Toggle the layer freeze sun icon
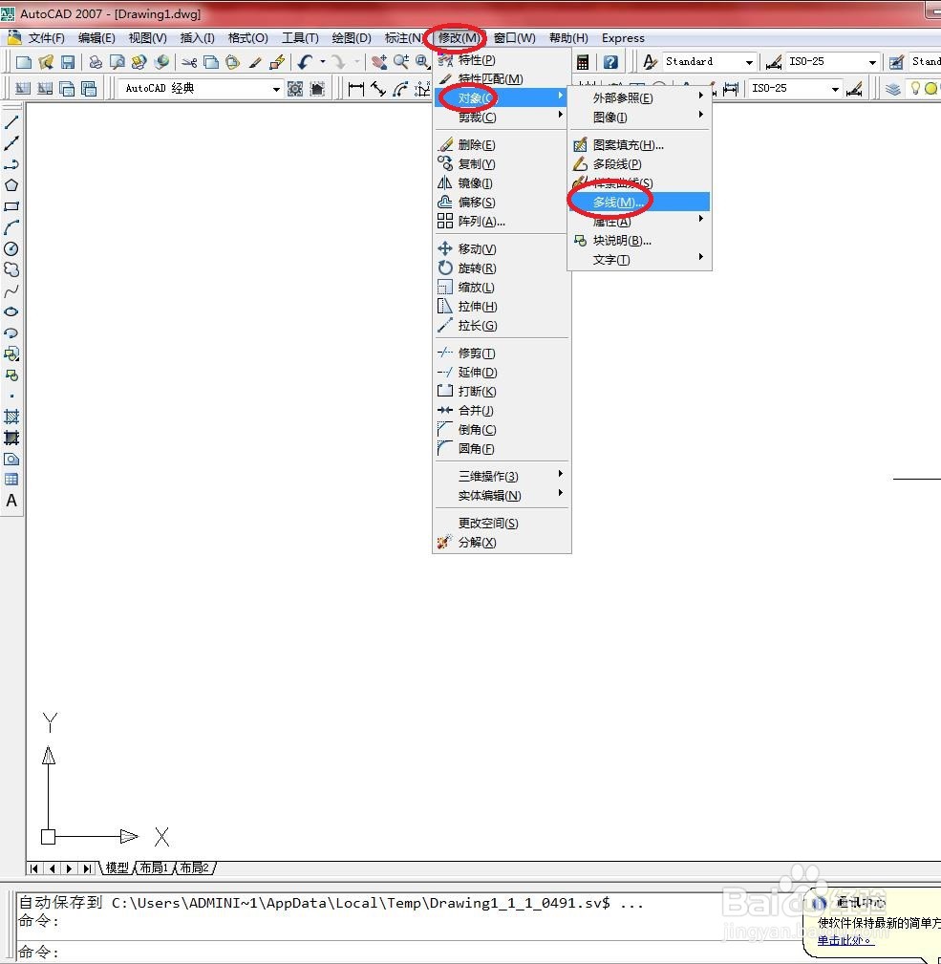941x964 pixels. click(930, 89)
